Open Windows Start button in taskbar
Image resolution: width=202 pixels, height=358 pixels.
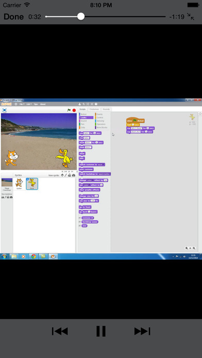(x=4, y=256)
